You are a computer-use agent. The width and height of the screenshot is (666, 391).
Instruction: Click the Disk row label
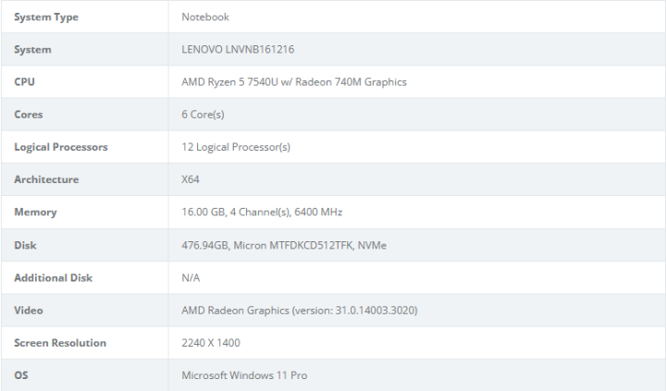[x=25, y=245]
